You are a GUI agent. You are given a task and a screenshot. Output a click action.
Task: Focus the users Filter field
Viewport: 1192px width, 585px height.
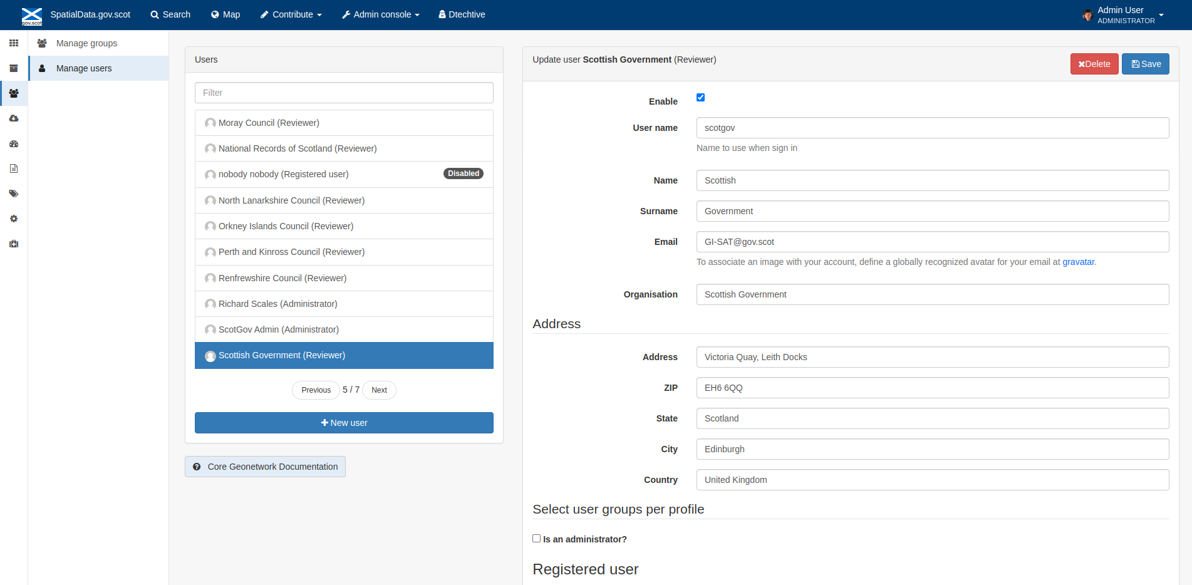344,93
